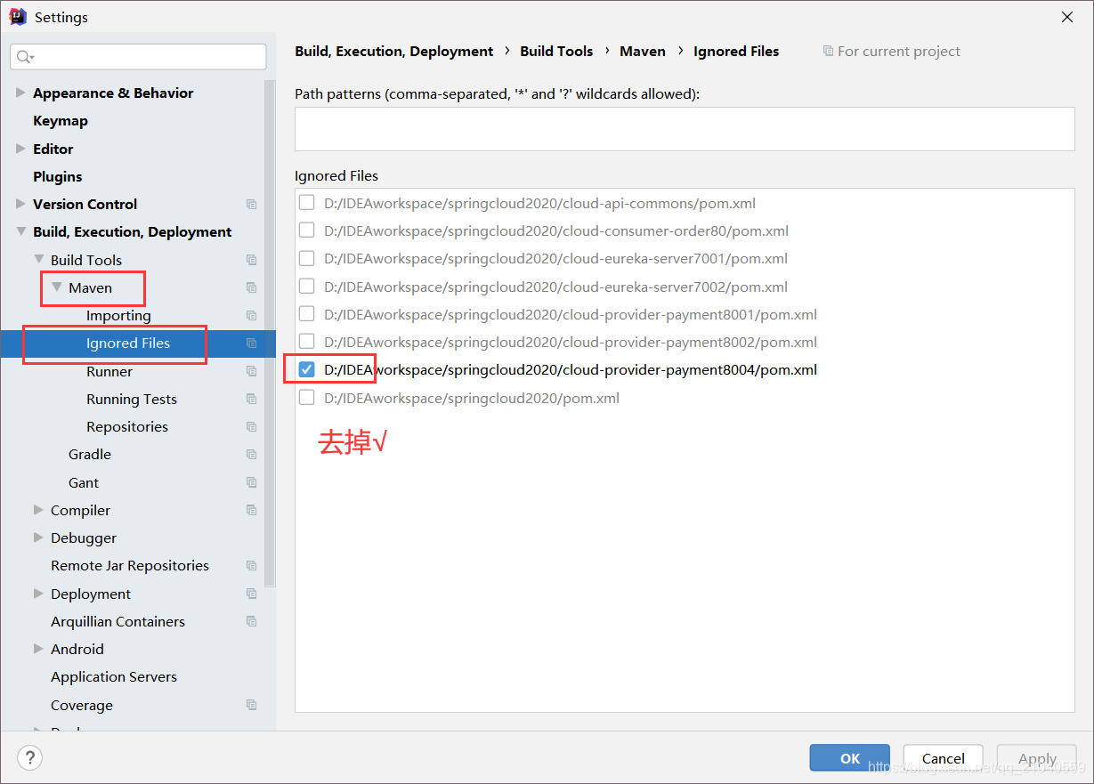
Task: Click project-level icon beside Remote Jar Repositories
Action: [x=251, y=566]
